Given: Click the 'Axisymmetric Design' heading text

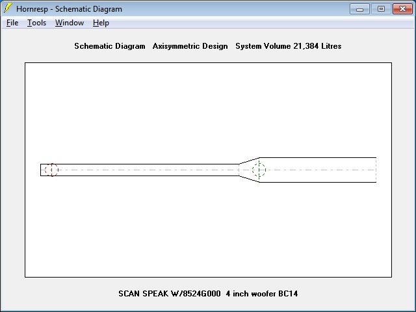Looking at the screenshot, I should [x=190, y=46].
